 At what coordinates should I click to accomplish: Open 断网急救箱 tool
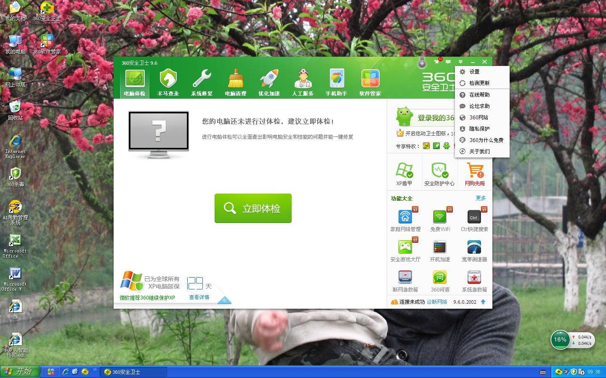point(405,281)
